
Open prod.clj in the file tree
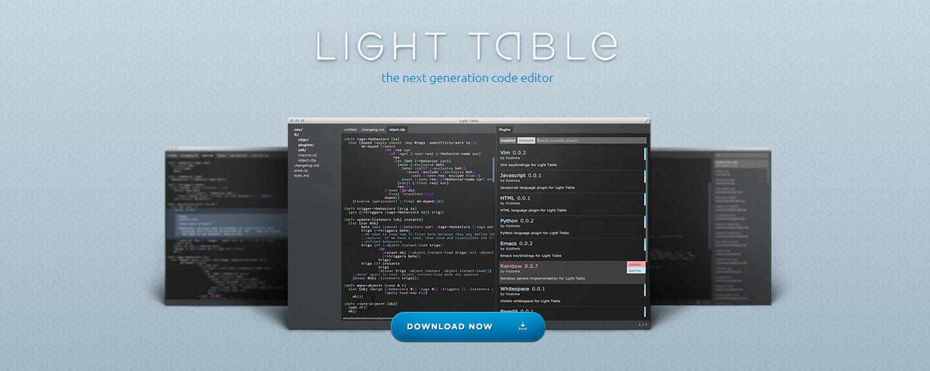click(x=300, y=171)
